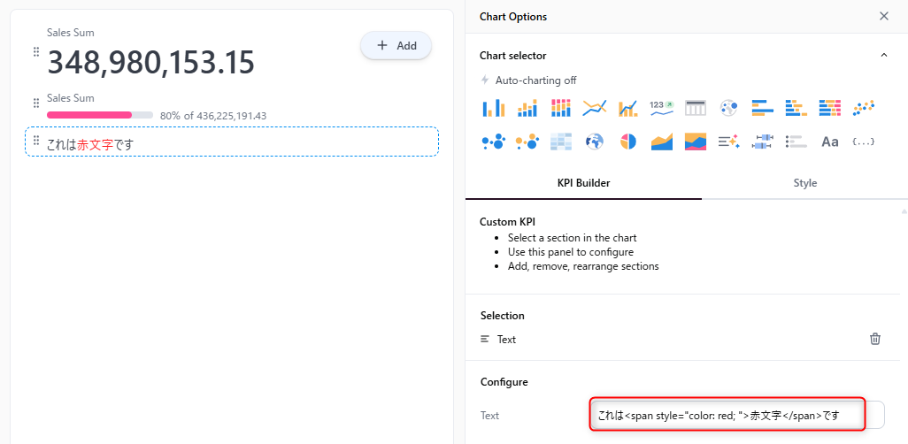Click the Add button
The height and width of the screenshot is (444, 908).
[396, 46]
